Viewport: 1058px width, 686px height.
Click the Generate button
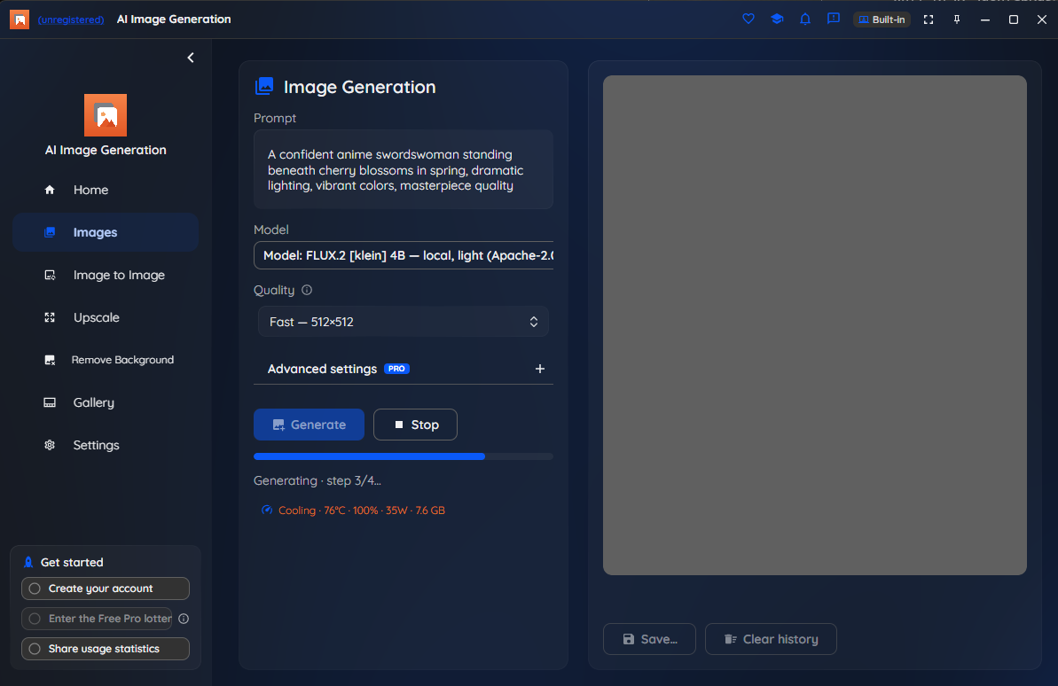pos(309,425)
